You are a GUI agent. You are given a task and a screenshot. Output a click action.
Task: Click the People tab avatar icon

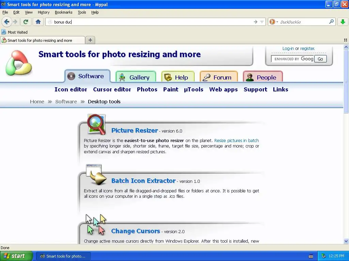tap(250, 77)
